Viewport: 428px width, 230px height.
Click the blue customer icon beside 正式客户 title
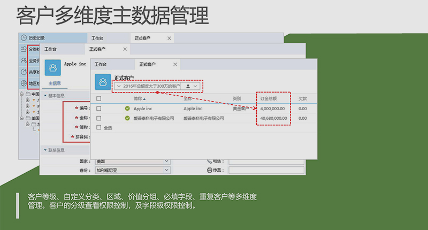coord(103,82)
